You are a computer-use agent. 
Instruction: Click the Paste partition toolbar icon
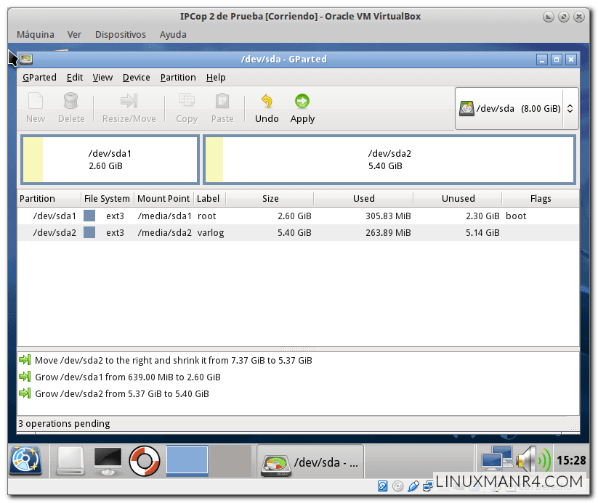tap(222, 102)
